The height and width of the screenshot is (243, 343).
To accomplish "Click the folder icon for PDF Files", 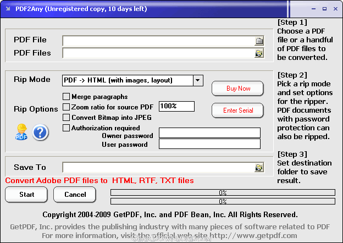I will (259, 53).
